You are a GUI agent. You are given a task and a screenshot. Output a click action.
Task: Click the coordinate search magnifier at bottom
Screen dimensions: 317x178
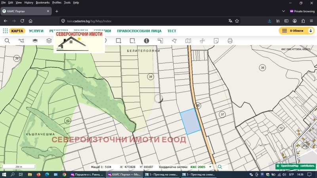pyautogui.click(x=220, y=167)
